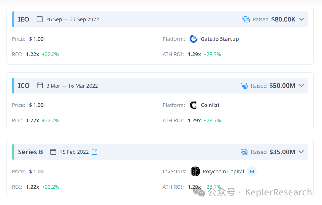Click the coins icon beside $35.00M raised
This screenshot has height=205, width=322.
coord(244,152)
